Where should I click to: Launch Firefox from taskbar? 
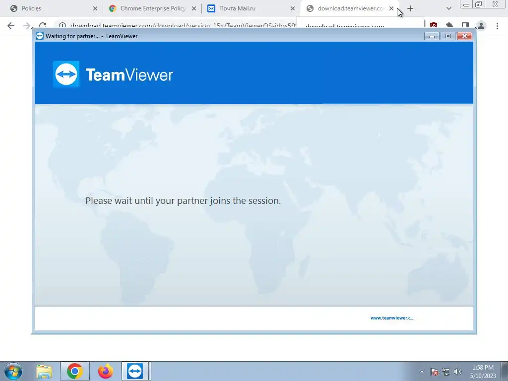coord(106,371)
